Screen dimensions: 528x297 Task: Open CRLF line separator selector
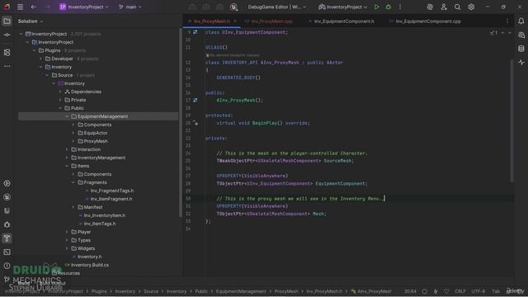pos(460,291)
